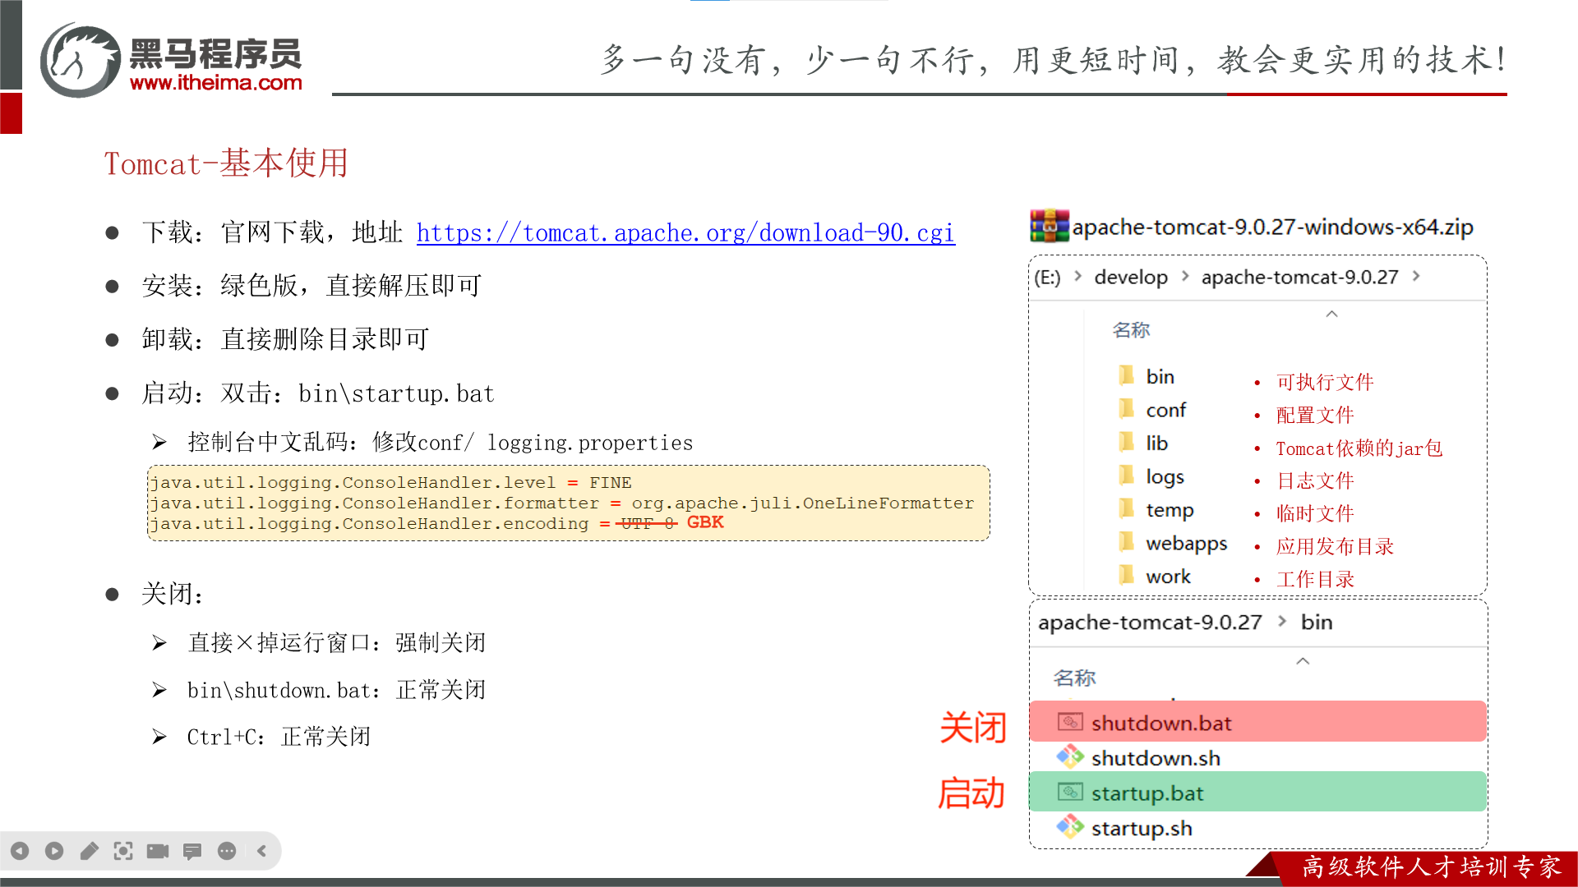Click the red 启动 label
The width and height of the screenshot is (1578, 887).
pyautogui.click(x=971, y=793)
